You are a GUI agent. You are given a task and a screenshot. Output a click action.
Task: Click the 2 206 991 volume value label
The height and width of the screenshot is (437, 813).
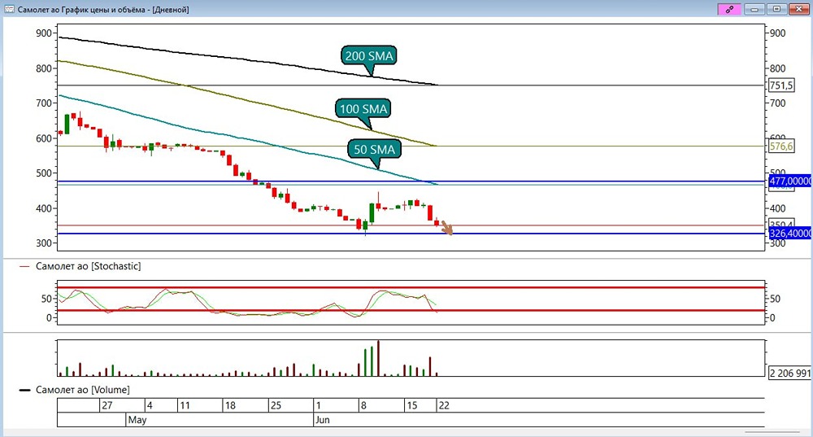[x=789, y=374]
